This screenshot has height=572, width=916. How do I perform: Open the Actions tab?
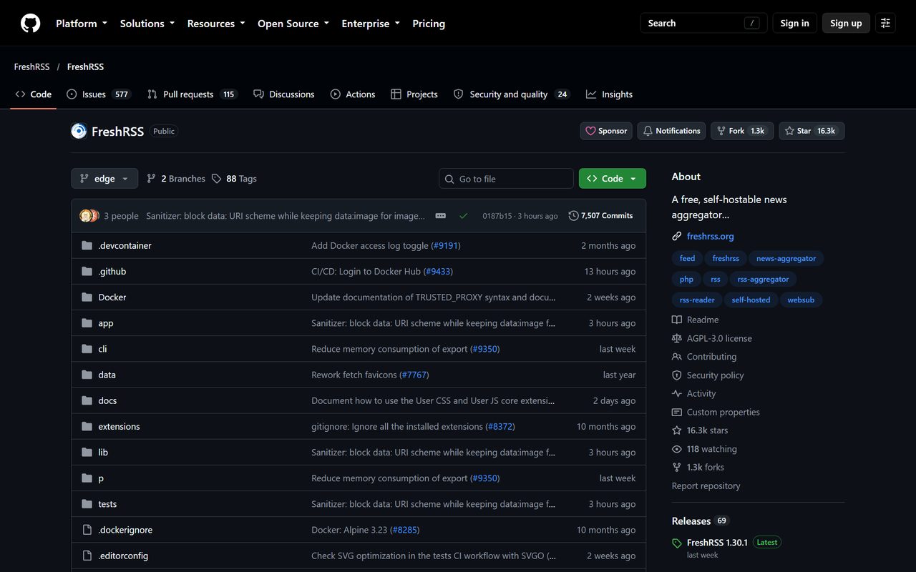pos(353,94)
